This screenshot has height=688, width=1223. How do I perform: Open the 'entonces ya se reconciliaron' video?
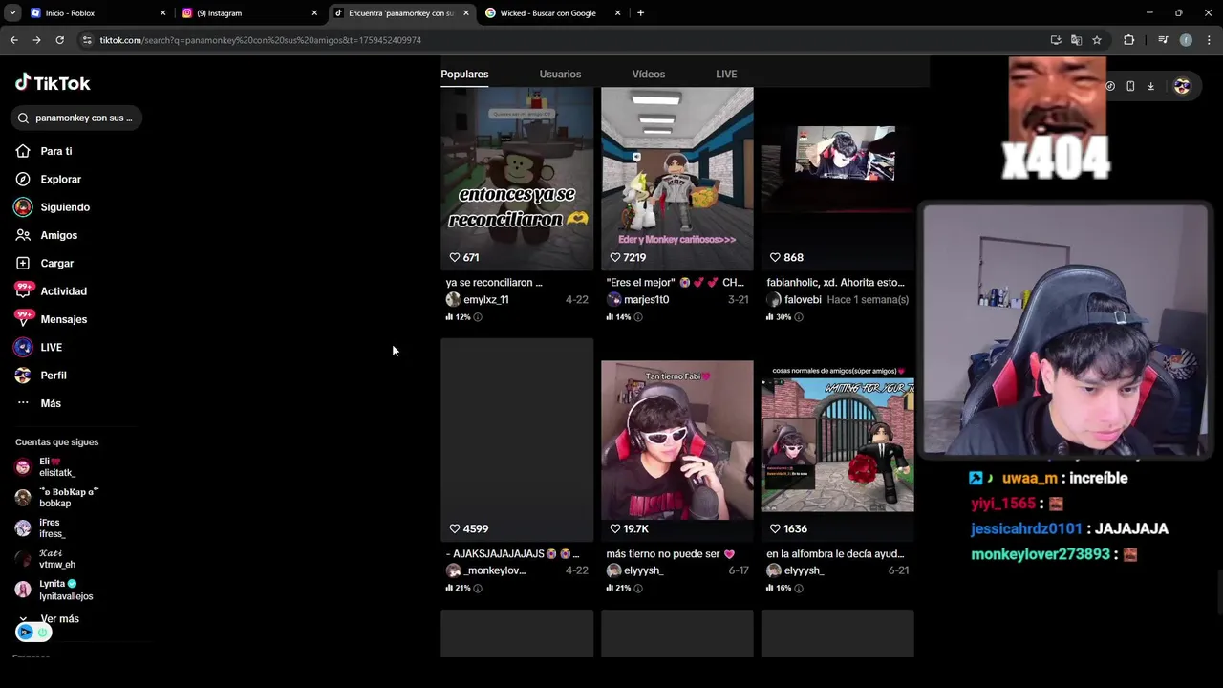[517, 179]
